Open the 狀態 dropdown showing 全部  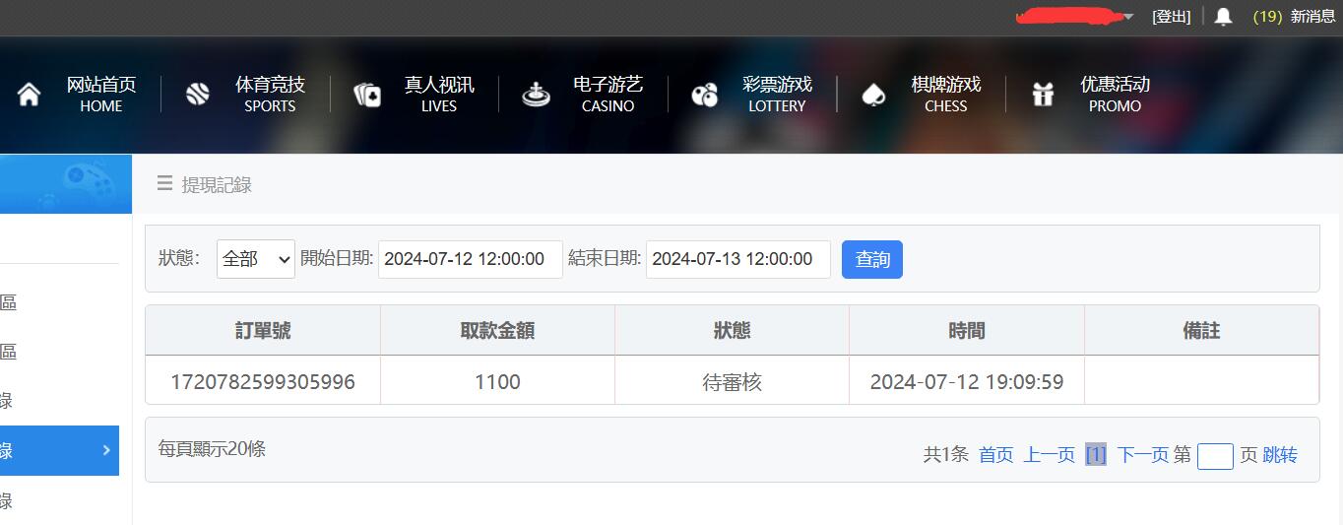click(255, 259)
